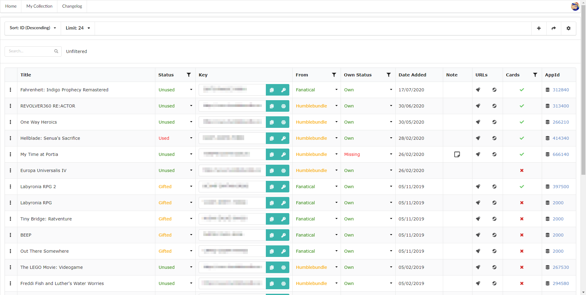Screen dimensions: 586x295
Task: Open the three-dot menu for One Way Heroics
Action: pyautogui.click(x=10, y=122)
